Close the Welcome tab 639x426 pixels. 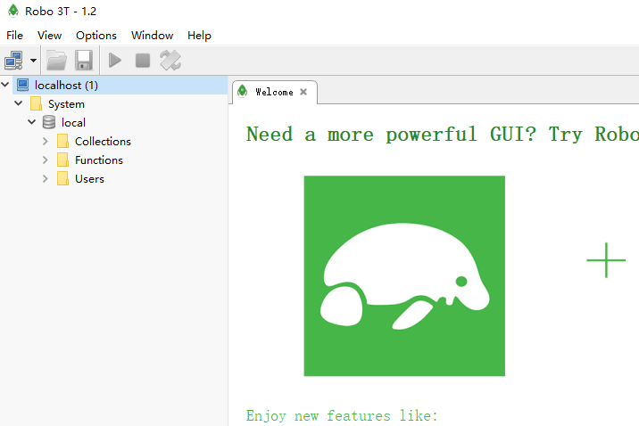[x=303, y=92]
